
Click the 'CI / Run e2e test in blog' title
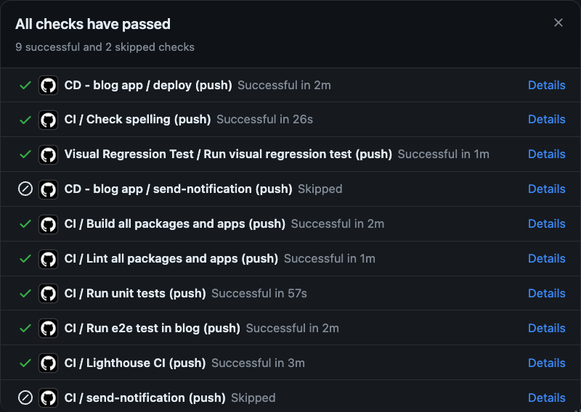(x=152, y=328)
